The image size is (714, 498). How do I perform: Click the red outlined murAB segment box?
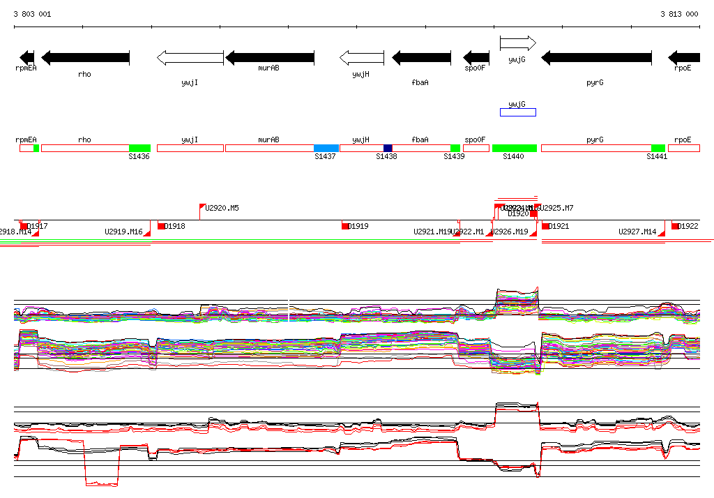point(270,148)
